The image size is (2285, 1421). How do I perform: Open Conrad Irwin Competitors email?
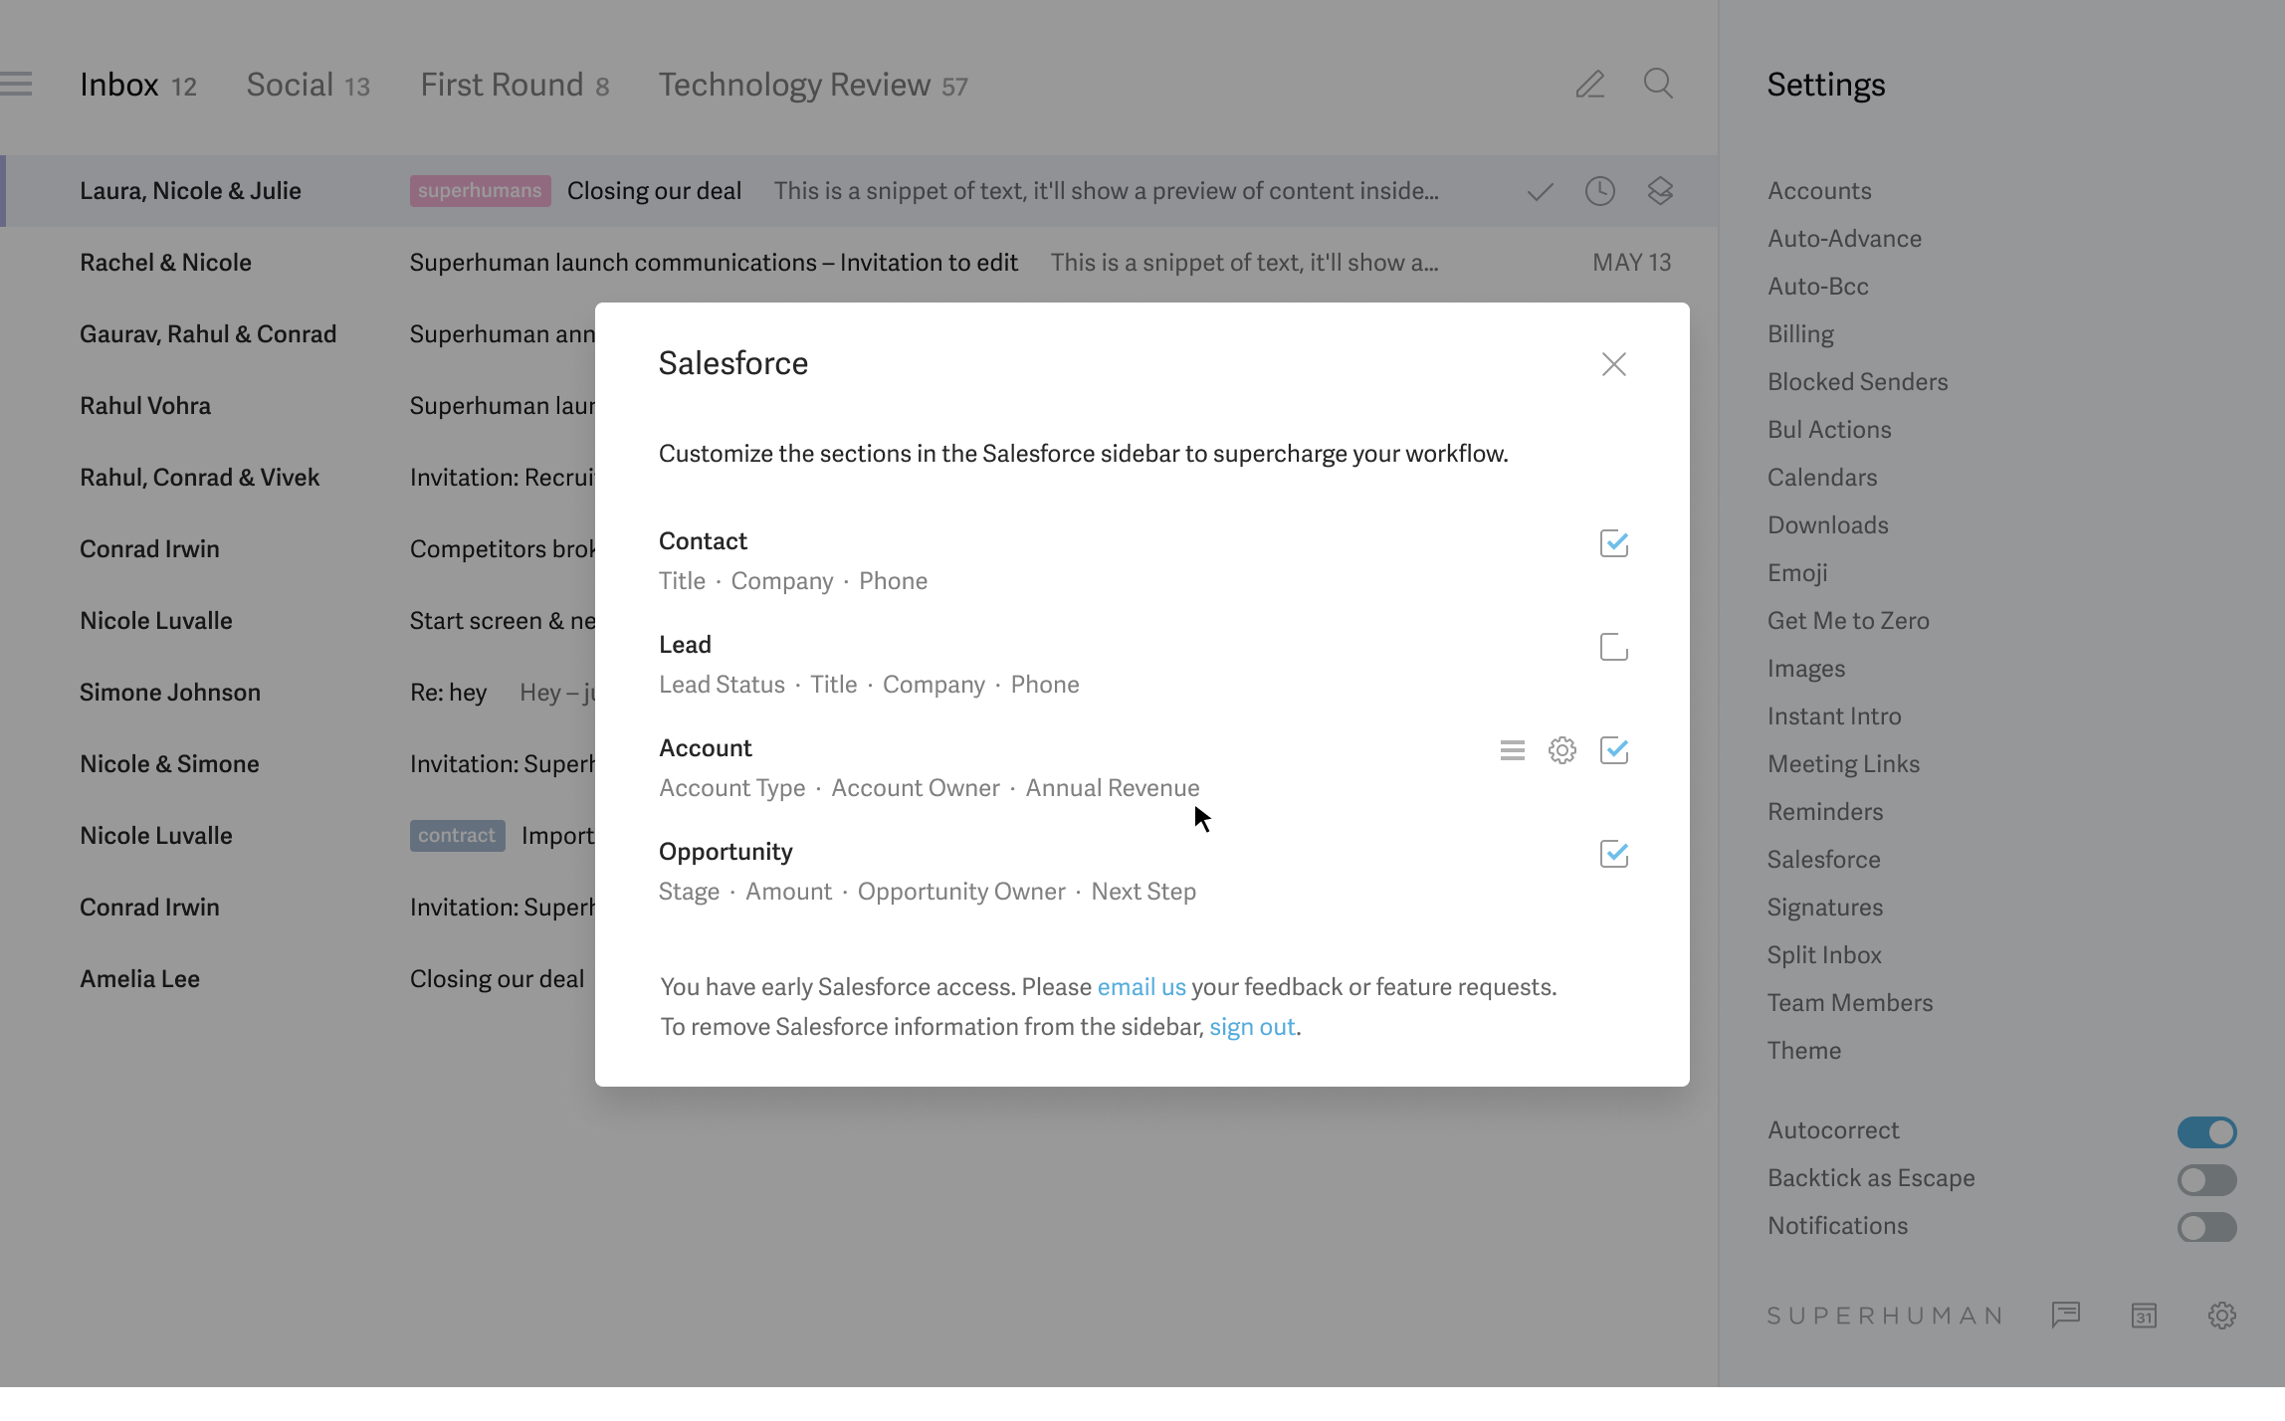click(299, 549)
